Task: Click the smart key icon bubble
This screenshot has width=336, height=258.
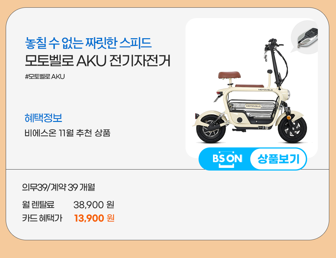Action: [305, 37]
